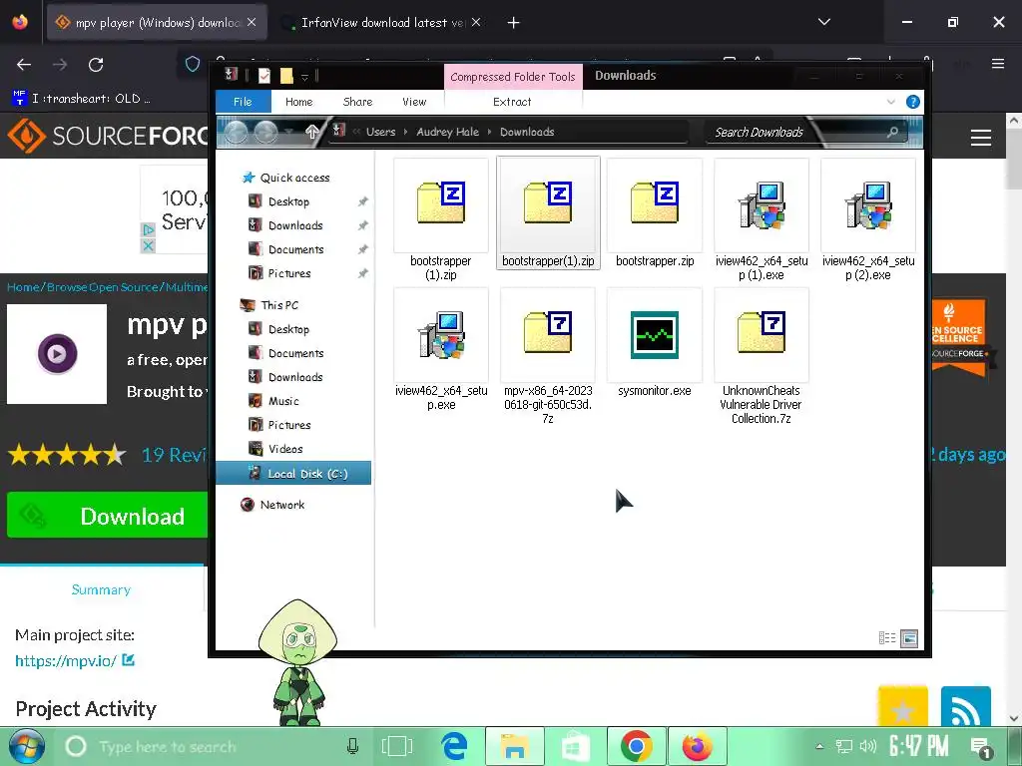Close the mpv player Firefox tab
Image resolution: width=1022 pixels, height=766 pixels.
point(252,22)
